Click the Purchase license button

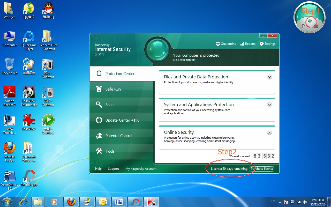[x=262, y=169]
